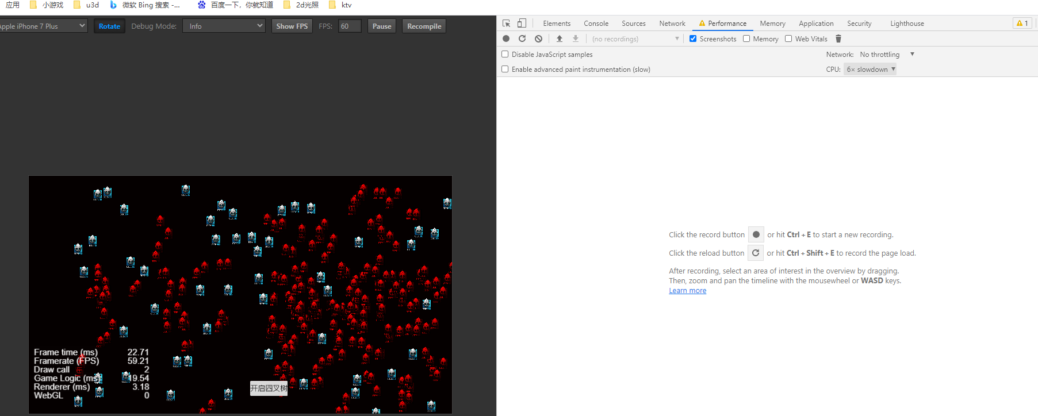The image size is (1038, 416).
Task: Select the Performance tab
Action: tap(723, 24)
